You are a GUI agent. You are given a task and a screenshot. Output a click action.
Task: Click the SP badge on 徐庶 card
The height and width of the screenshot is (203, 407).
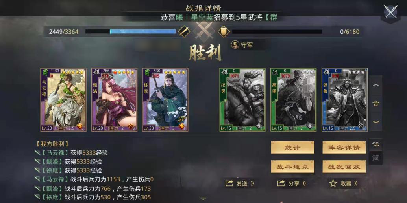(183, 120)
